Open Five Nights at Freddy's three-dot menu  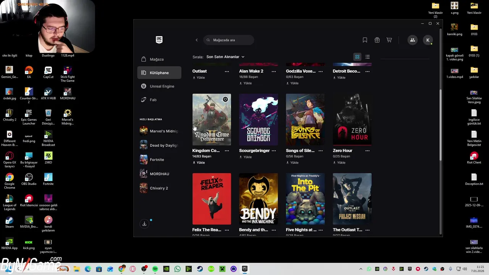321,230
